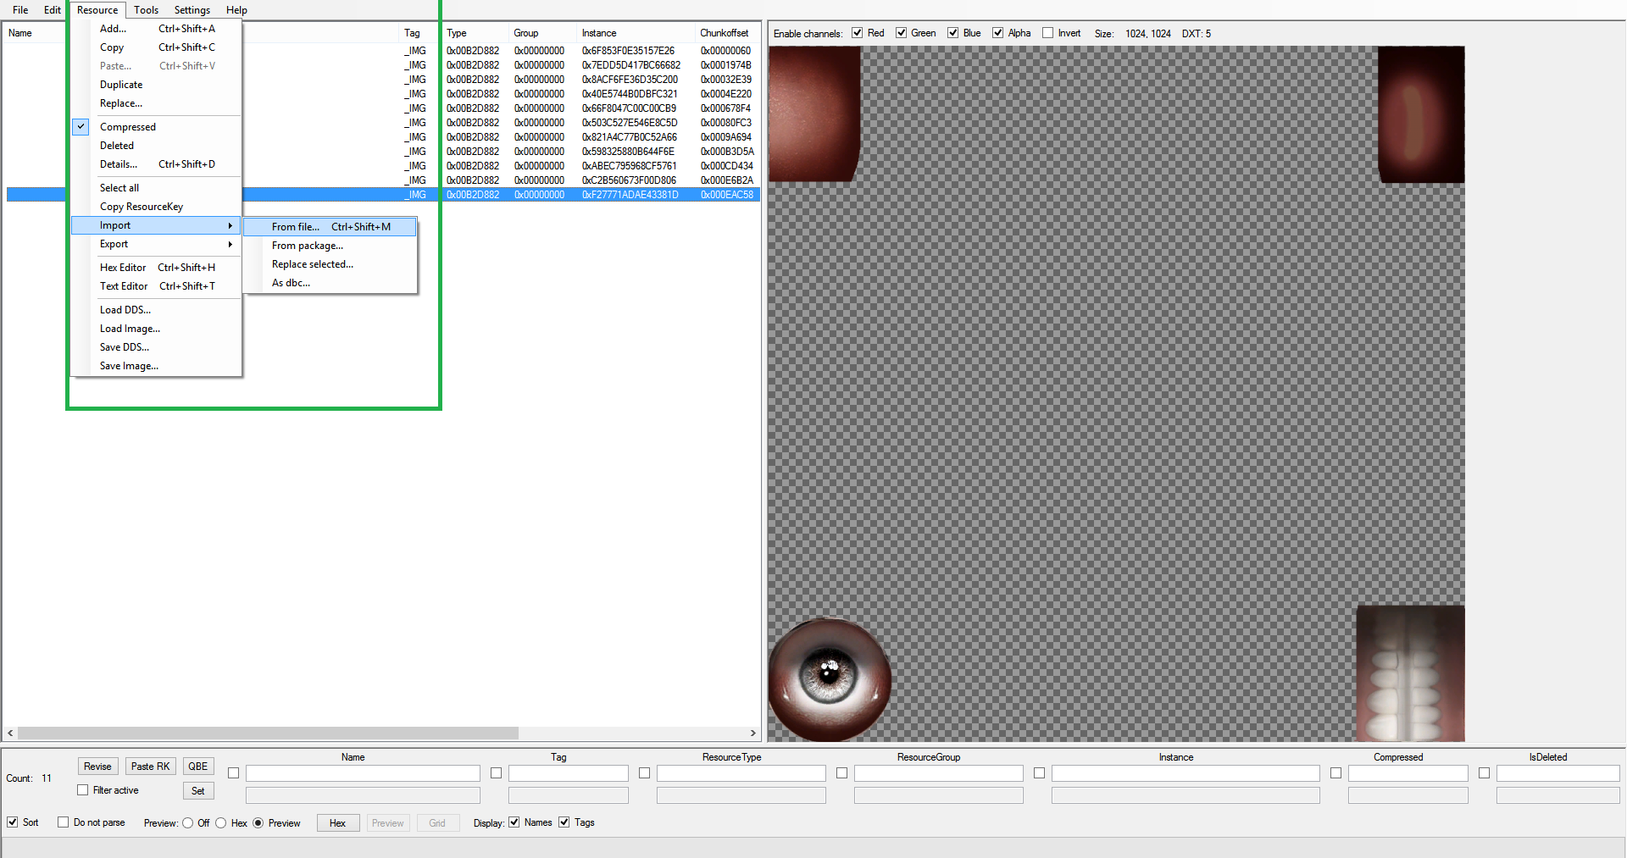Click the ResourceType filter input field
Viewport: 1627px width, 858px height.
coord(741,773)
